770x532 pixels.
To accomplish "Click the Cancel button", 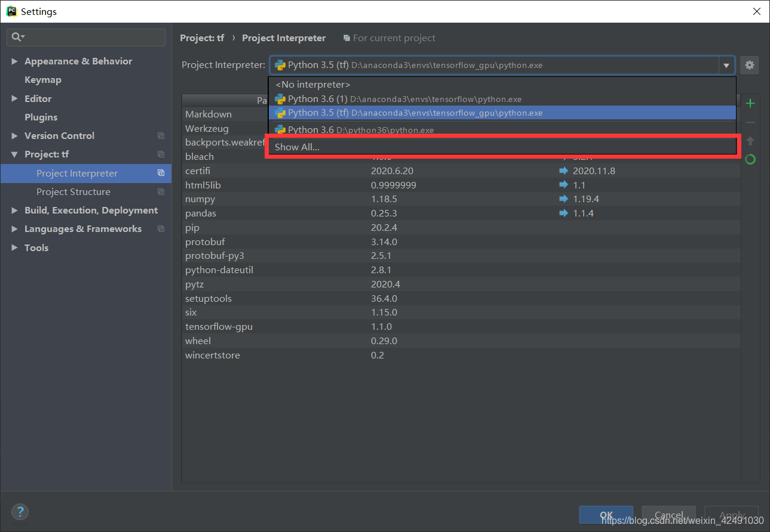I will 669,515.
